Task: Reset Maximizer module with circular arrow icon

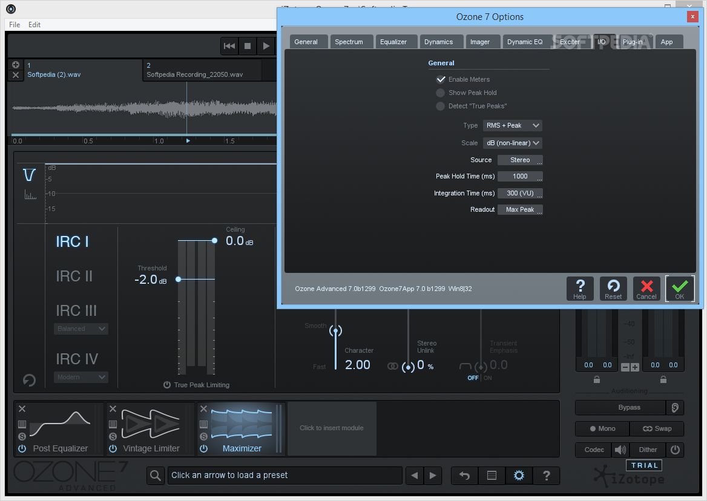Action: 29,380
